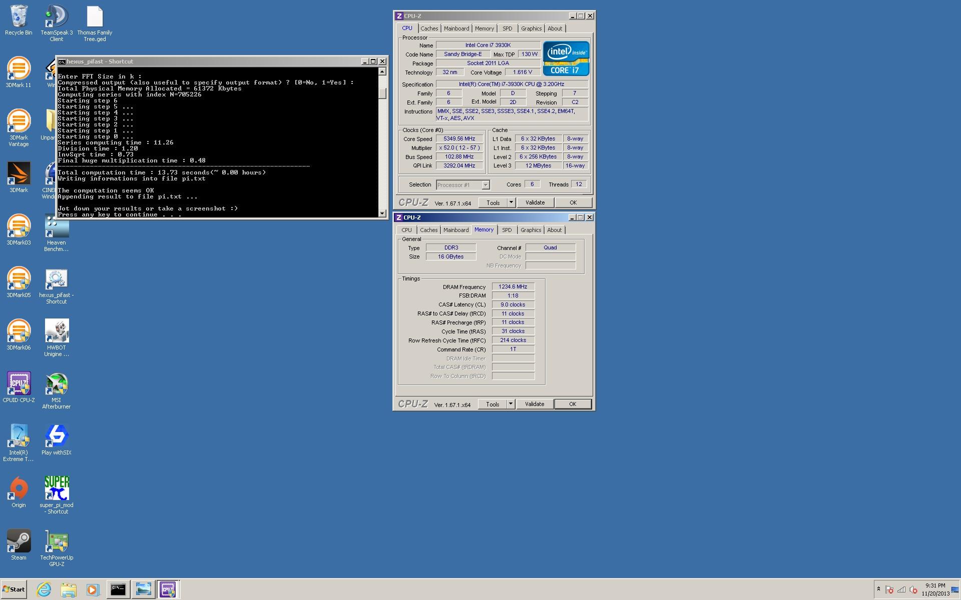The image size is (961, 600).
Task: Open Windows Media Player in taskbar
Action: 93,589
